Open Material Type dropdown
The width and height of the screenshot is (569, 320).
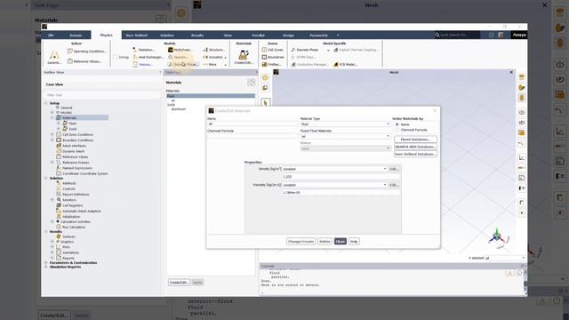(x=345, y=124)
